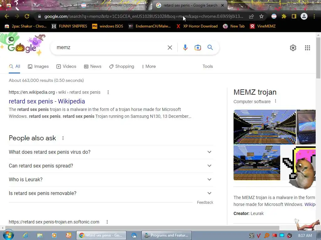Click the Wikipedia link in knowledge panel

[x=310, y=204]
